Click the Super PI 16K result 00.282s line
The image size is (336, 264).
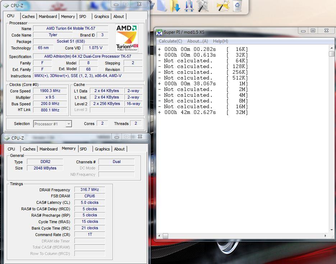click(x=203, y=49)
